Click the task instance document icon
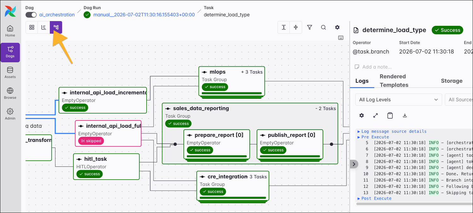 click(356, 30)
